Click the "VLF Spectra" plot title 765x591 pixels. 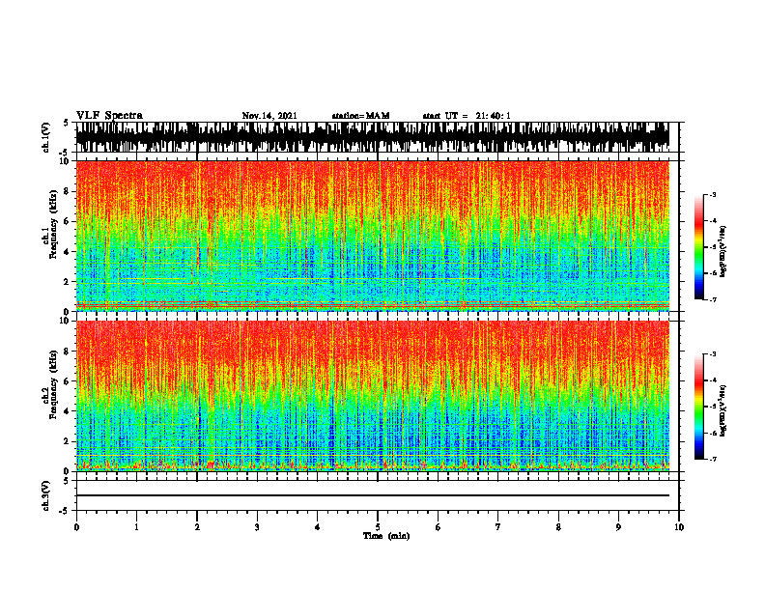[x=109, y=116]
